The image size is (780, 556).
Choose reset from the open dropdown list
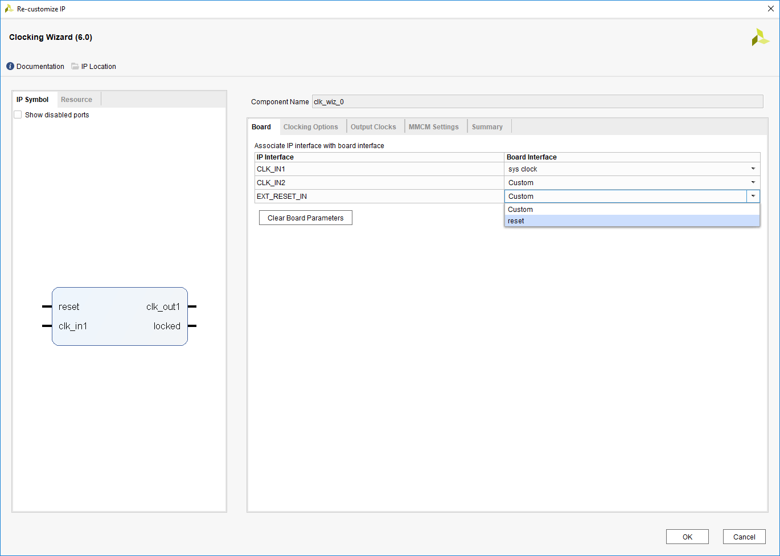coord(632,221)
